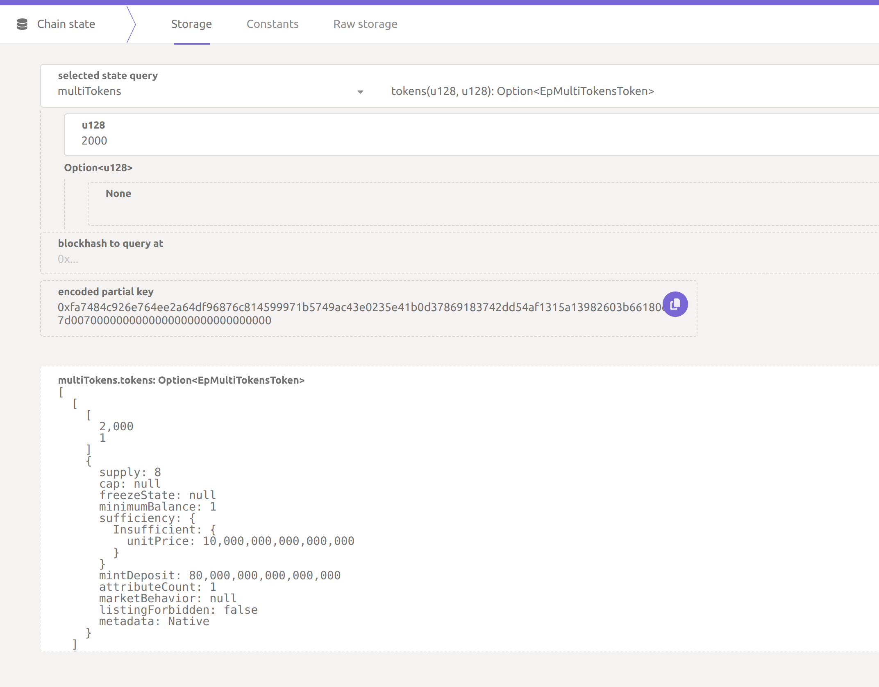
Task: Select the 'listingForbidden: false' line
Action: point(178,610)
